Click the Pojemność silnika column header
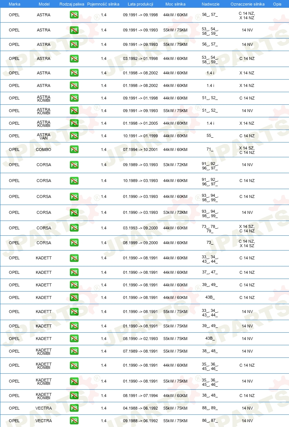 click(103, 4)
